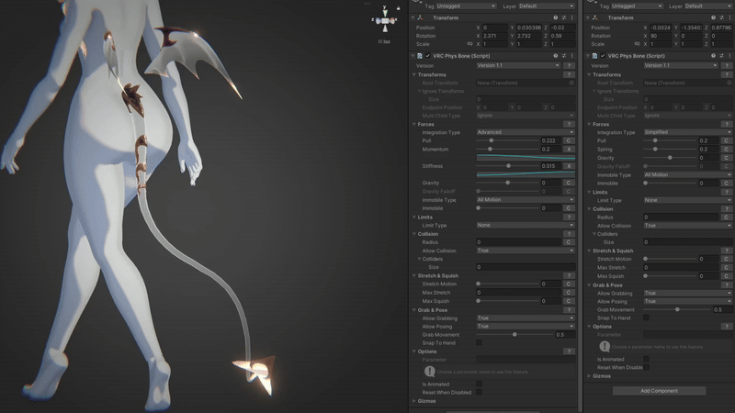Open Transform help icon in left inspector

pos(556,17)
